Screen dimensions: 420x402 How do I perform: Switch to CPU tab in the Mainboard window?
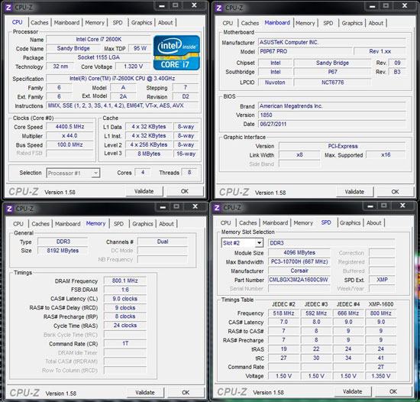[228, 23]
